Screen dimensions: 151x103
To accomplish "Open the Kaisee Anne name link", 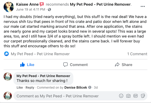I will pyautogui.click(x=27, y=4).
